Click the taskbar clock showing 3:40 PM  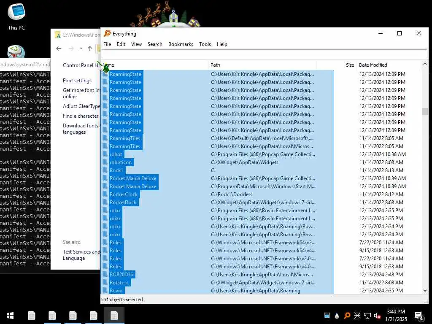click(x=396, y=316)
